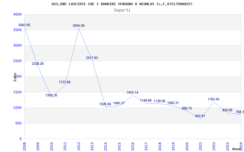Click the x-axis year 2021

pos(200,146)
